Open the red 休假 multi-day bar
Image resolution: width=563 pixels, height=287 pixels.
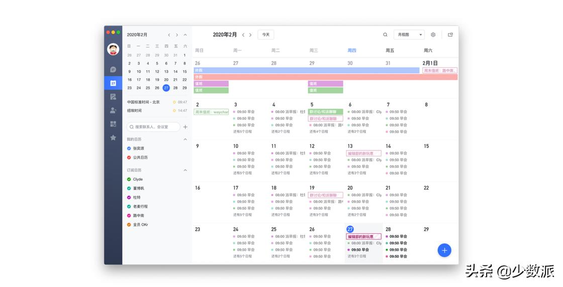(326, 77)
